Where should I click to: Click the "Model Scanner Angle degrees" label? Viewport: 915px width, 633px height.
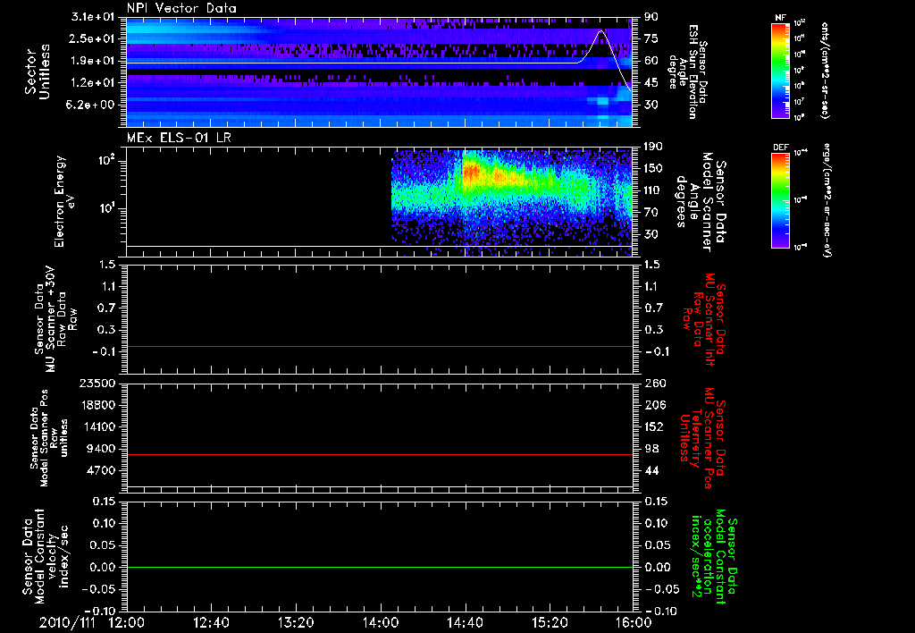tap(701, 202)
